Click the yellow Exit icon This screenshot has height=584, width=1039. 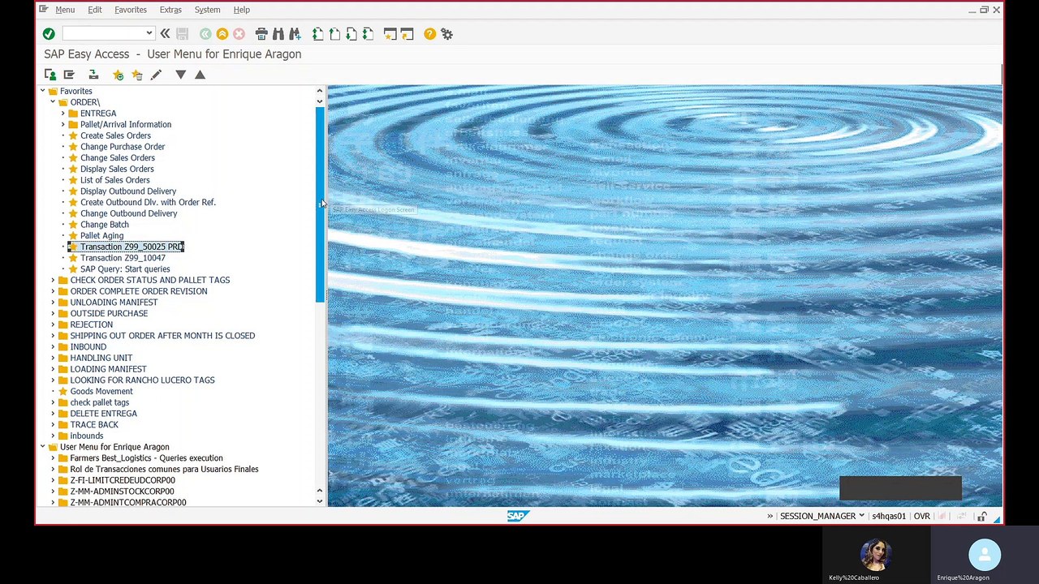(222, 34)
